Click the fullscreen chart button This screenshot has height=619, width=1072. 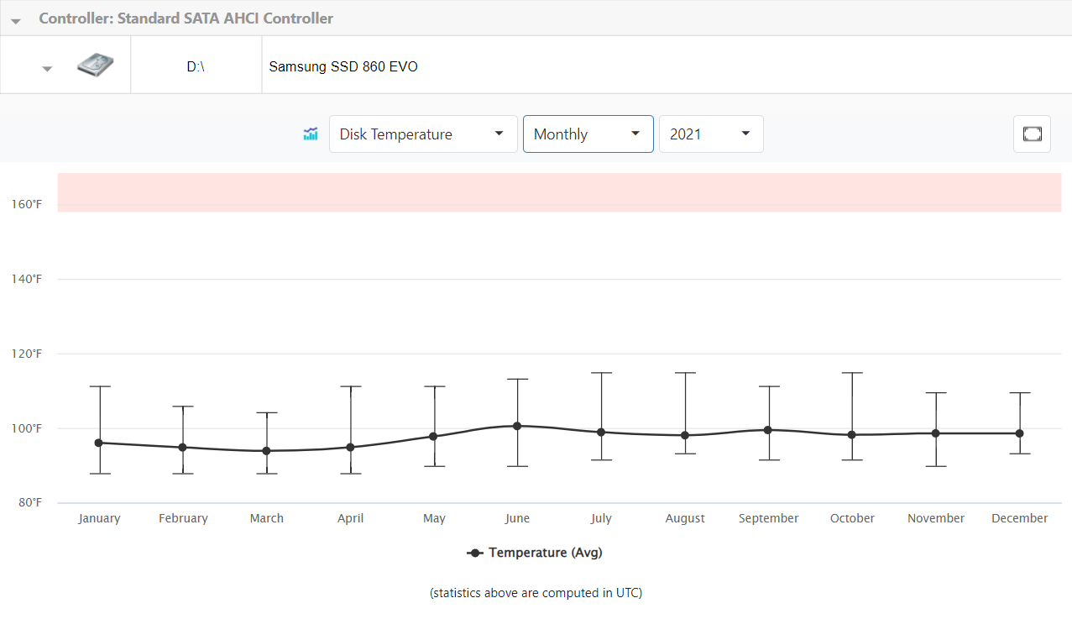1032,134
